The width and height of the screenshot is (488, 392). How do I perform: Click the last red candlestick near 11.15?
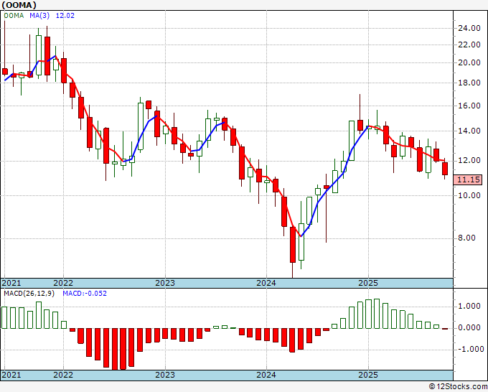click(445, 169)
